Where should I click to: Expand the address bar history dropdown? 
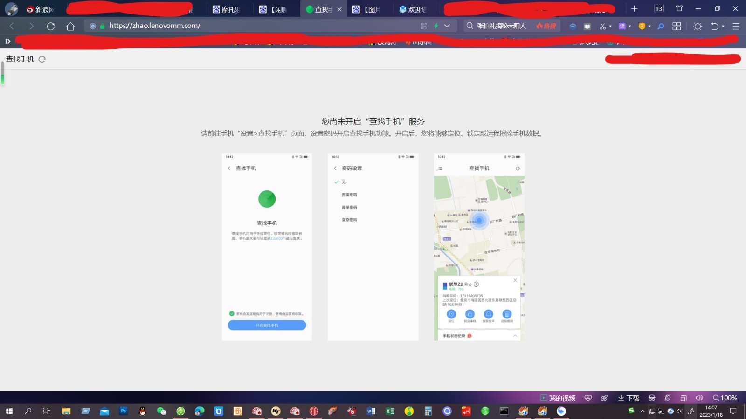click(447, 26)
